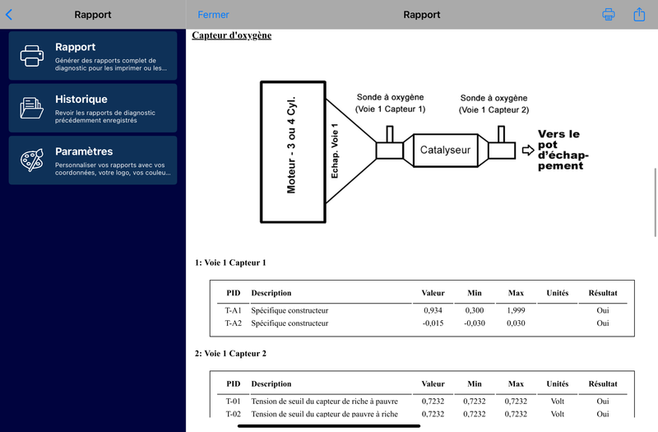Image resolution: width=658 pixels, height=432 pixels.
Task: Click the T-A1 PID cell
Action: click(234, 311)
